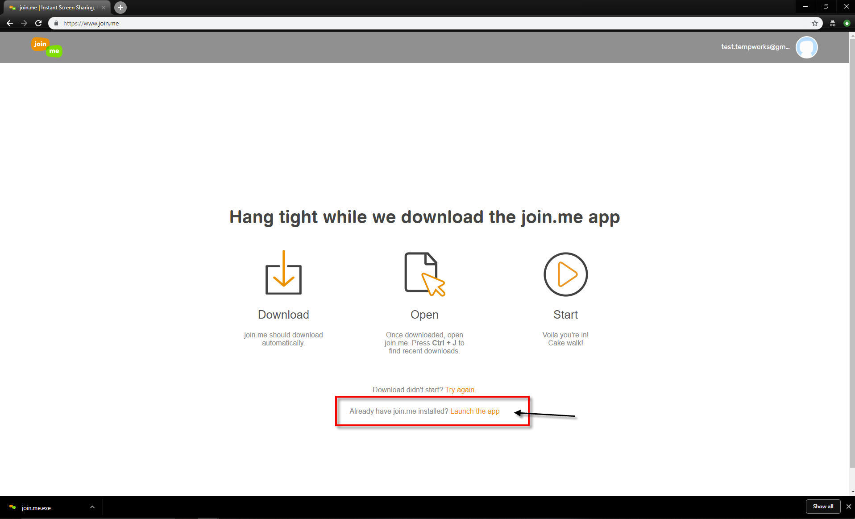Bookmark this page with the star icon
This screenshot has width=855, height=519.
(x=814, y=23)
